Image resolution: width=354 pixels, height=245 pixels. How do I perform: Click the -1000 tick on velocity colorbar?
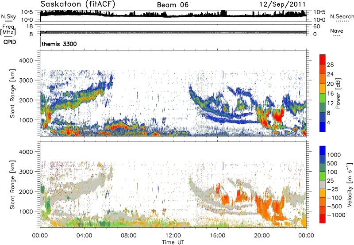[x=336, y=215]
